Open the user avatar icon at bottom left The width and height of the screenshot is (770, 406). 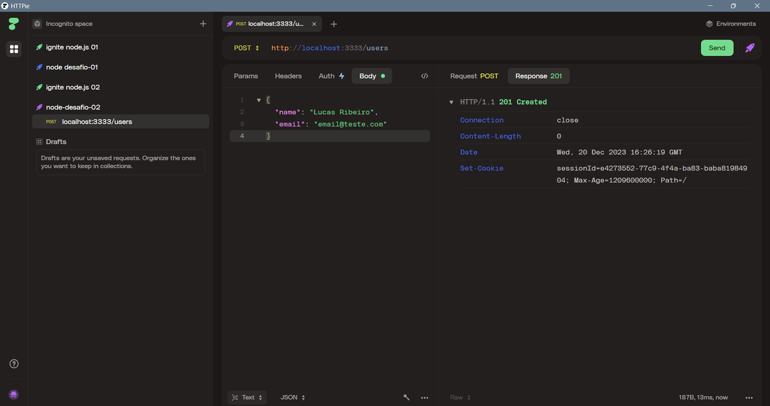[13, 394]
